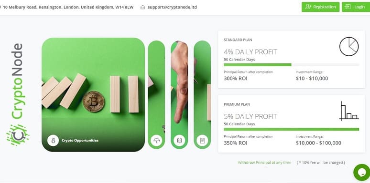Open the live chat bubble icon
Screen dimensions: 370x183
pos(362,173)
